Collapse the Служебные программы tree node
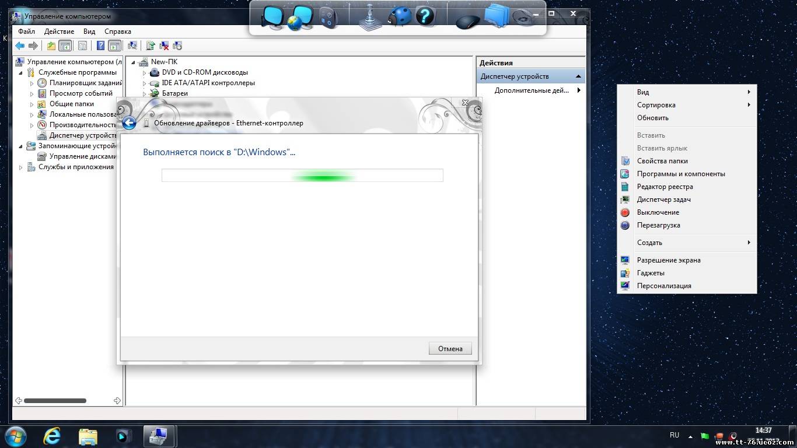 point(21,73)
